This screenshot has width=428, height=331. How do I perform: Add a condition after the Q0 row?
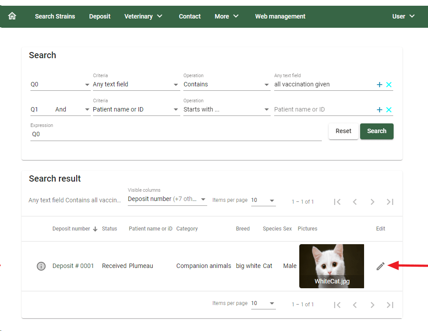click(379, 85)
